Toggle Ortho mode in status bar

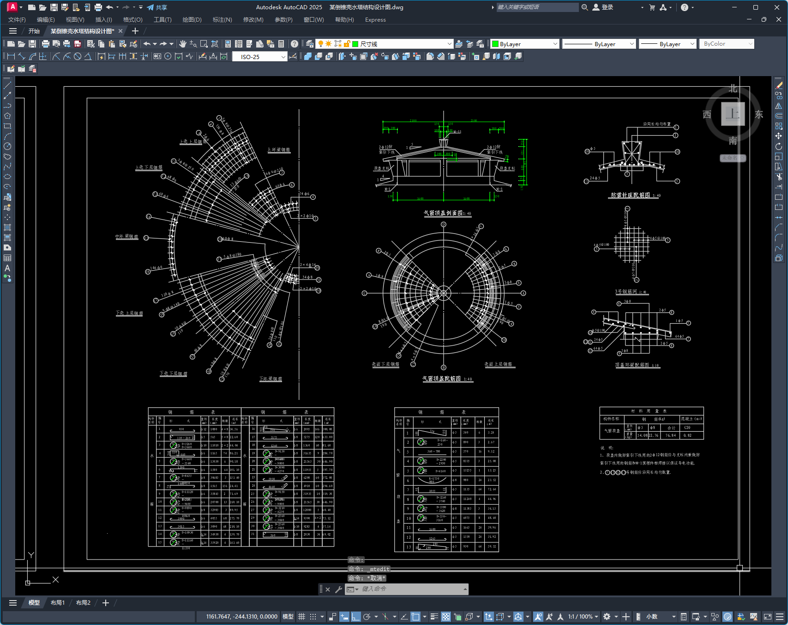[355, 617]
